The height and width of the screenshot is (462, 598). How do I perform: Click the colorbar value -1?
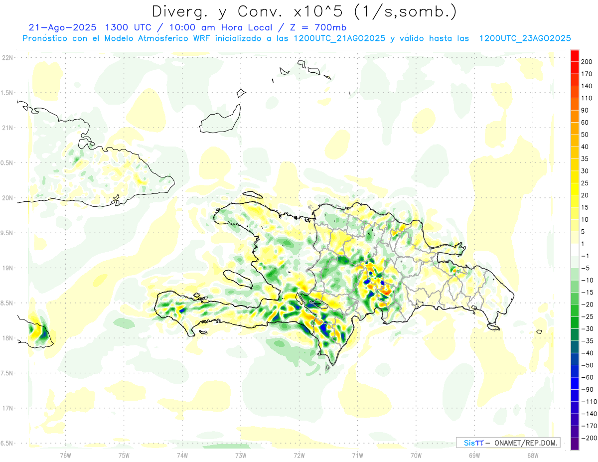pos(586,256)
